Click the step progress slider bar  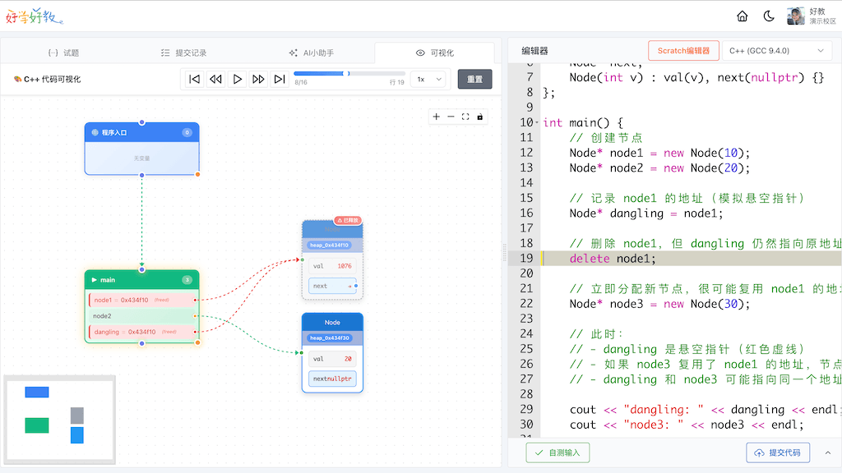[x=348, y=74]
